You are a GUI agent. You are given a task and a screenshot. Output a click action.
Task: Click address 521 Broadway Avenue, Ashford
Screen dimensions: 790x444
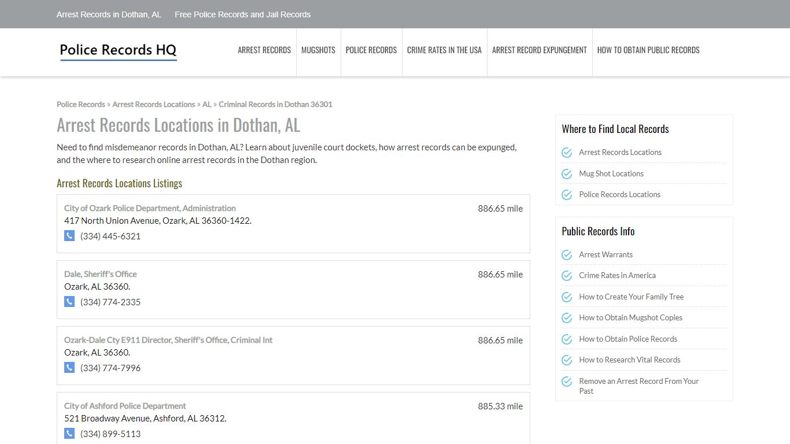coord(145,419)
